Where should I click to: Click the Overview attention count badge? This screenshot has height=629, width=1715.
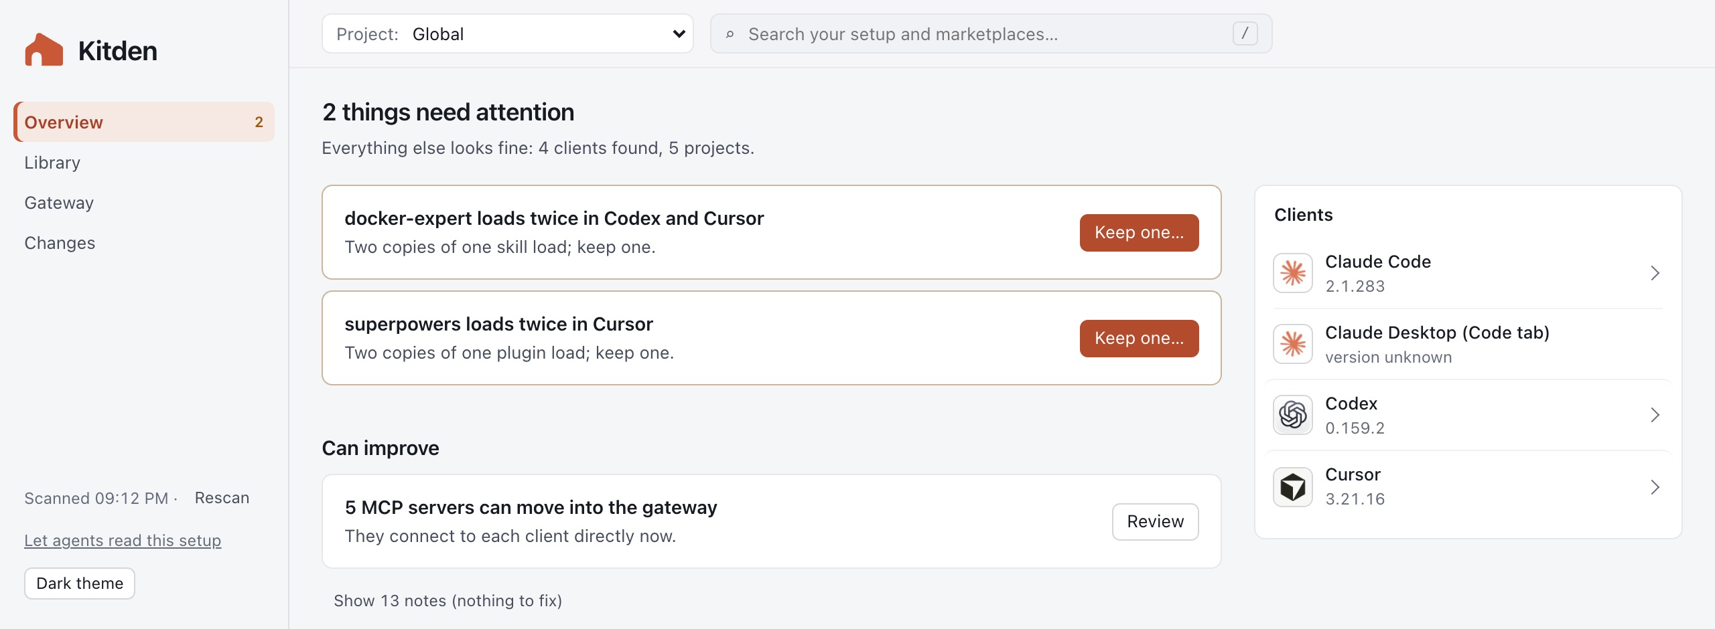259,122
